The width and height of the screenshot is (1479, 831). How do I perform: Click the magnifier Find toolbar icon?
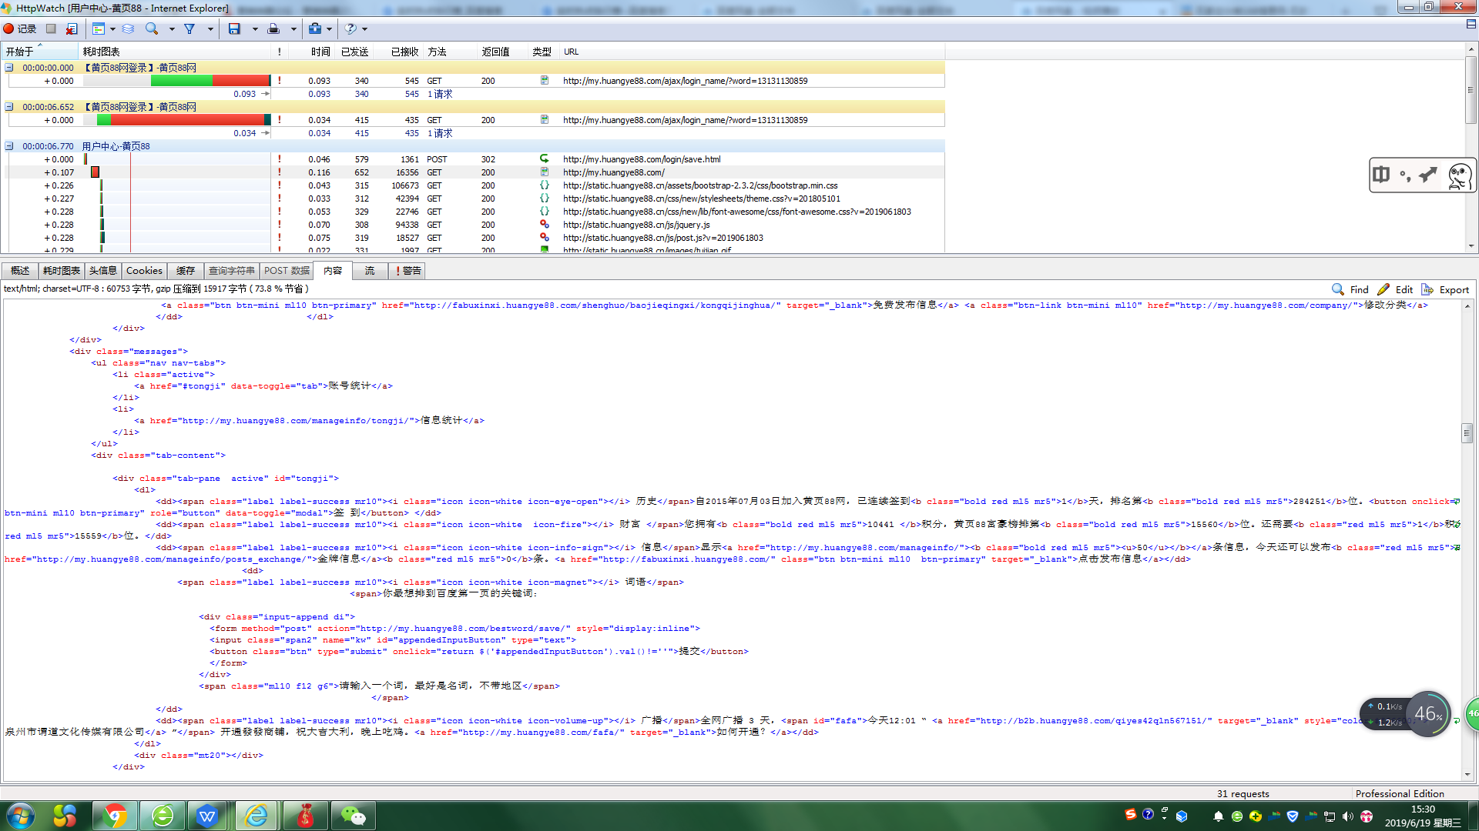coord(152,28)
